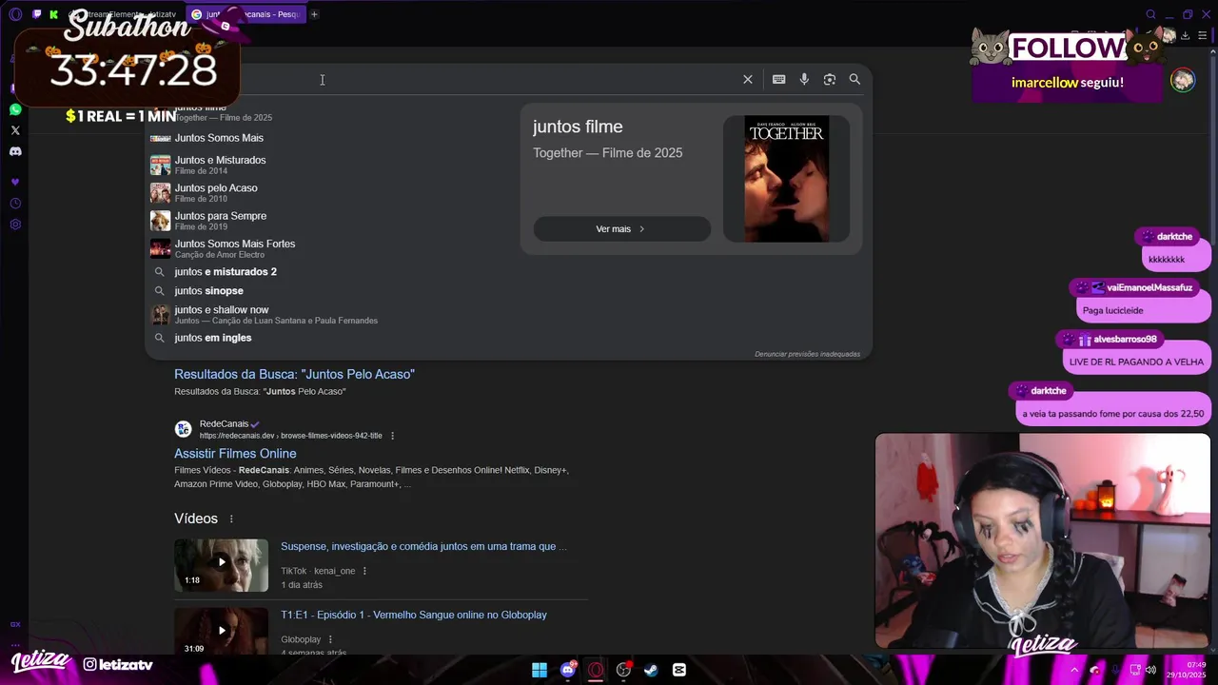Viewport: 1218px width, 685px height.
Task: Open system volume speaker icon
Action: [x=1151, y=670]
